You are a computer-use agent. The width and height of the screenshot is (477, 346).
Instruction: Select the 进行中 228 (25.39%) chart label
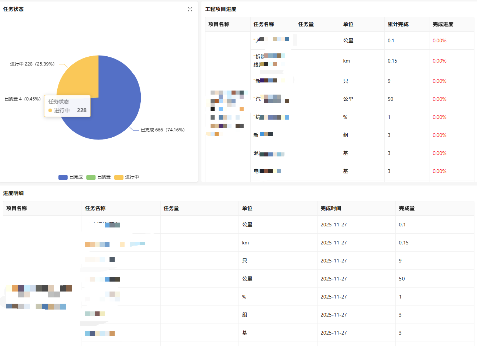32,64
